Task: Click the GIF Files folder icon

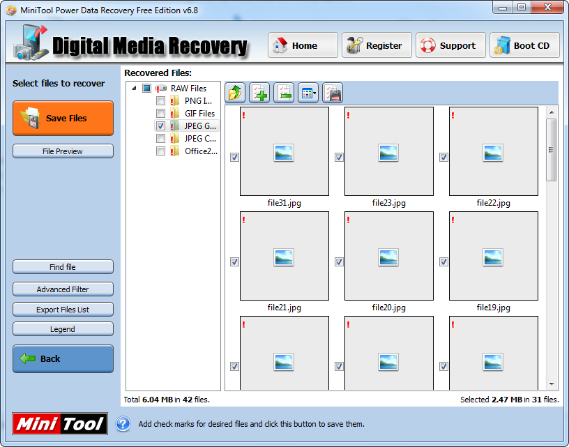Action: pos(174,113)
